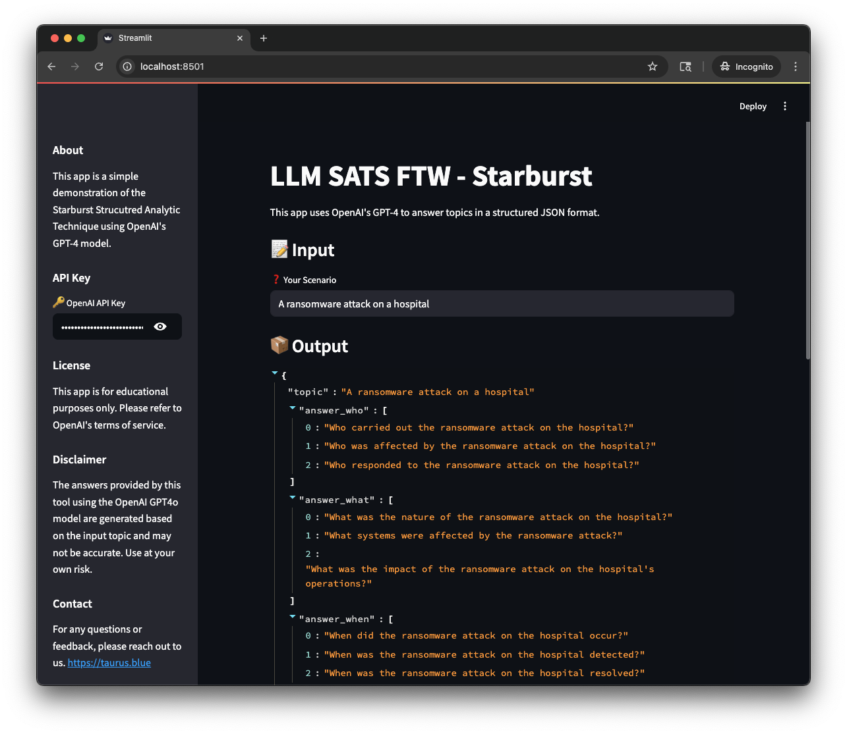
Task: Click "What systems were affected" entry
Action: [473, 535]
